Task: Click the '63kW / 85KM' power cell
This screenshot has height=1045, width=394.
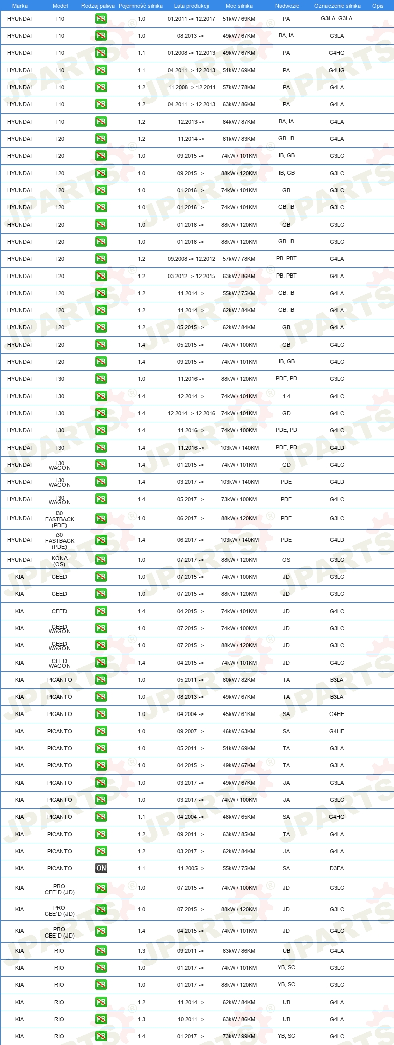Action: [239, 834]
